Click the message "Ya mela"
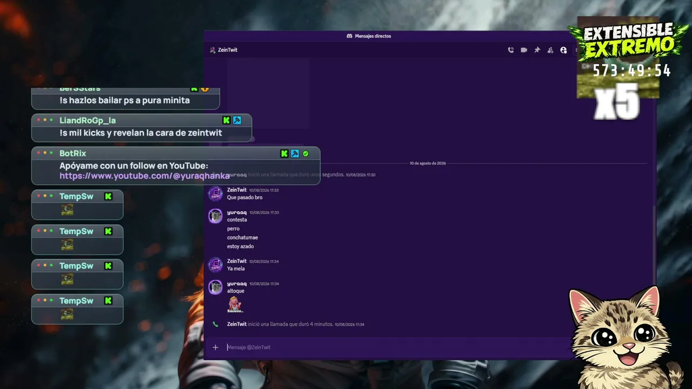692x389 pixels. point(236,269)
